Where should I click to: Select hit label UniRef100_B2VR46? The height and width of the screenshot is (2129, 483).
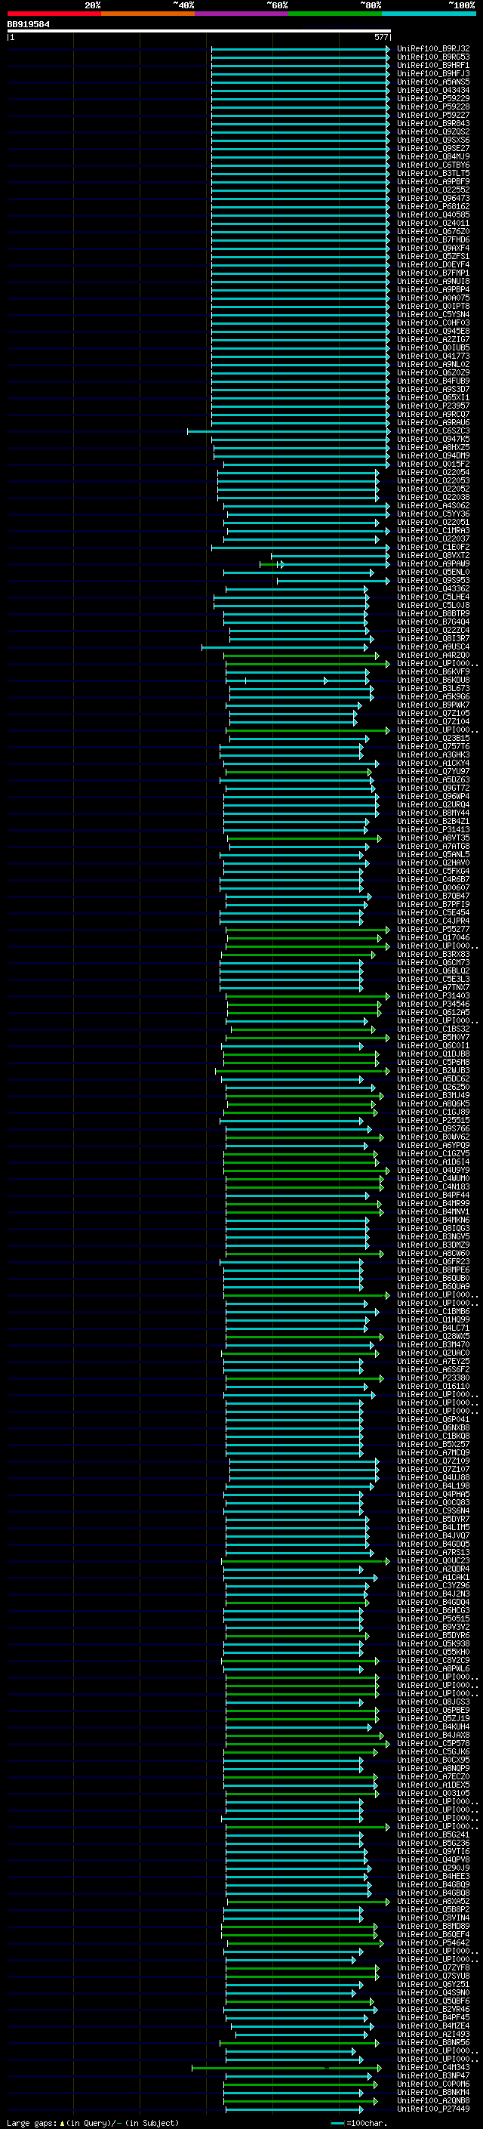(432, 2009)
